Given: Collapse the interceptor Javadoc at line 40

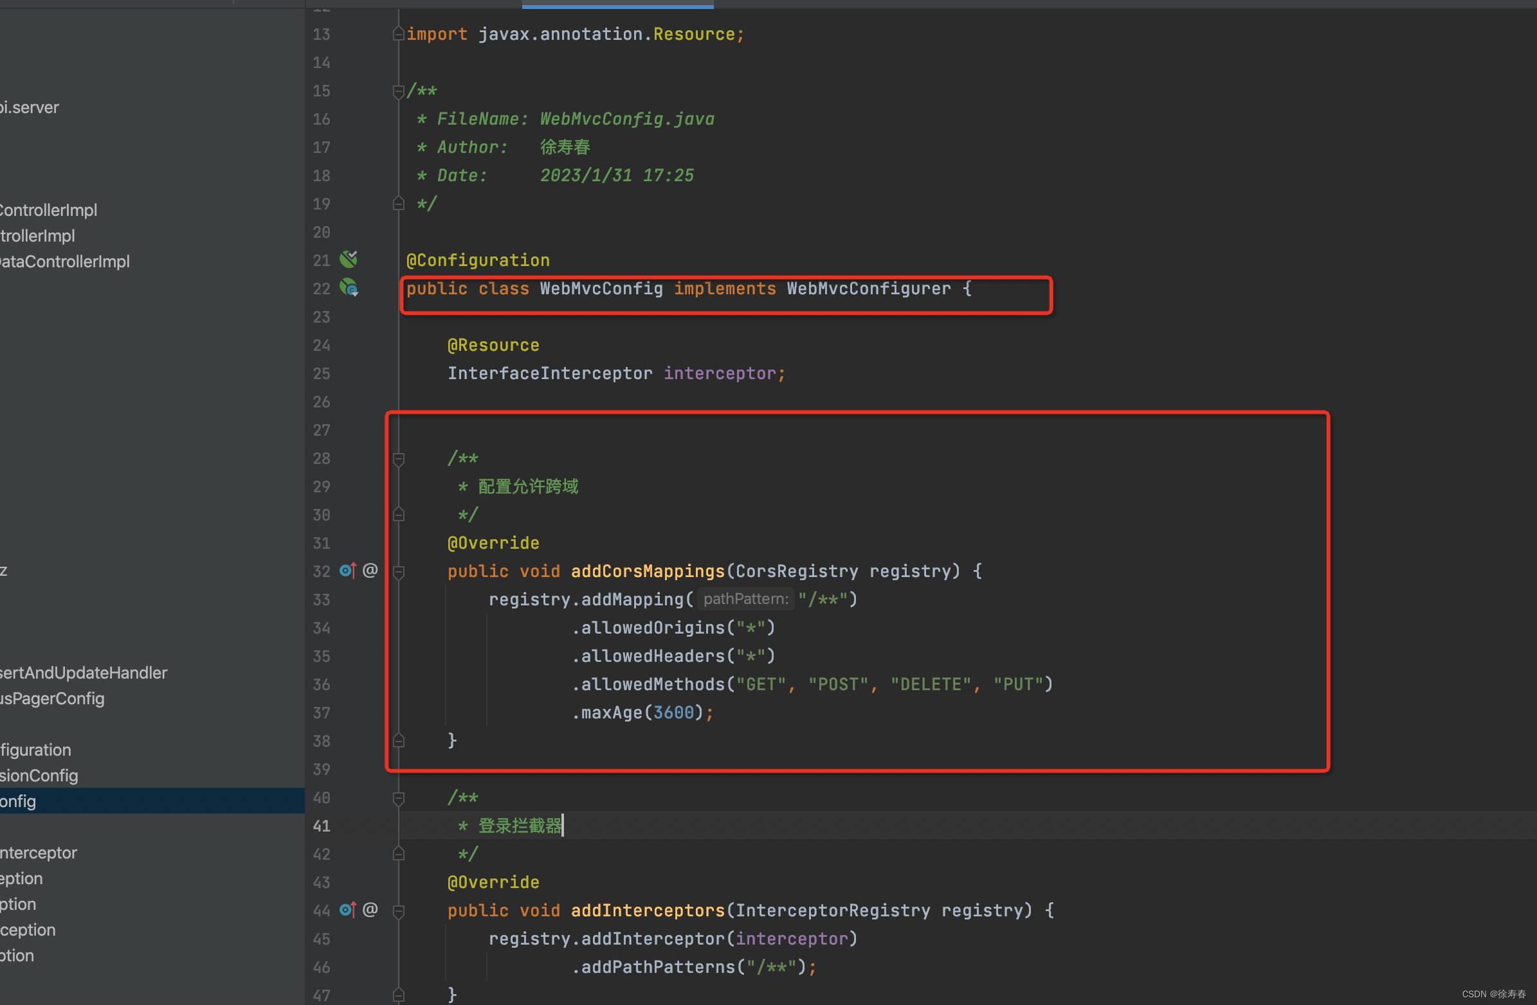Looking at the screenshot, I should 399,799.
